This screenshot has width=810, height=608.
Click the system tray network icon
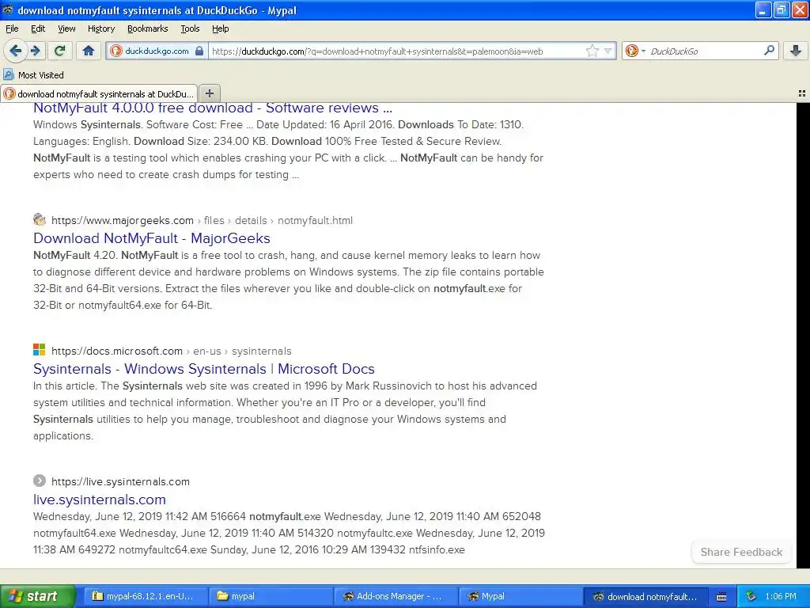(751, 596)
